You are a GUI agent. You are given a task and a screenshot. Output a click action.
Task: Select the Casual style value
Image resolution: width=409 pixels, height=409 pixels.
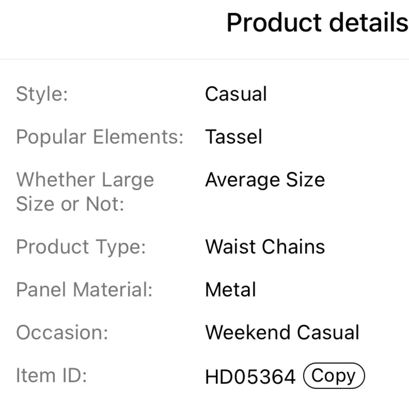click(236, 94)
